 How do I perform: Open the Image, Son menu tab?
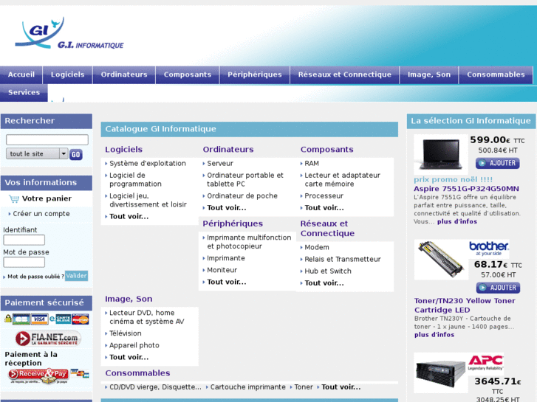429,74
